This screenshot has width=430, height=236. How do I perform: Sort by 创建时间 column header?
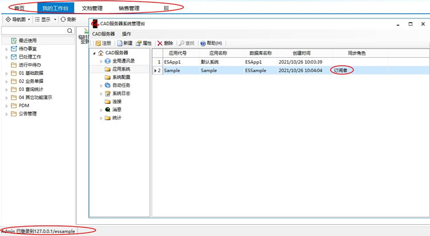(305, 53)
